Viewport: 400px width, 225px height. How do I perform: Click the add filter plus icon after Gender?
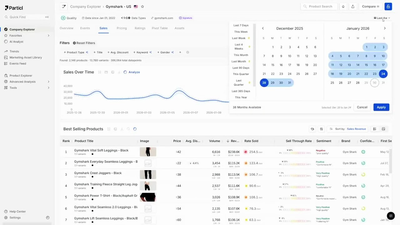[x=180, y=52]
